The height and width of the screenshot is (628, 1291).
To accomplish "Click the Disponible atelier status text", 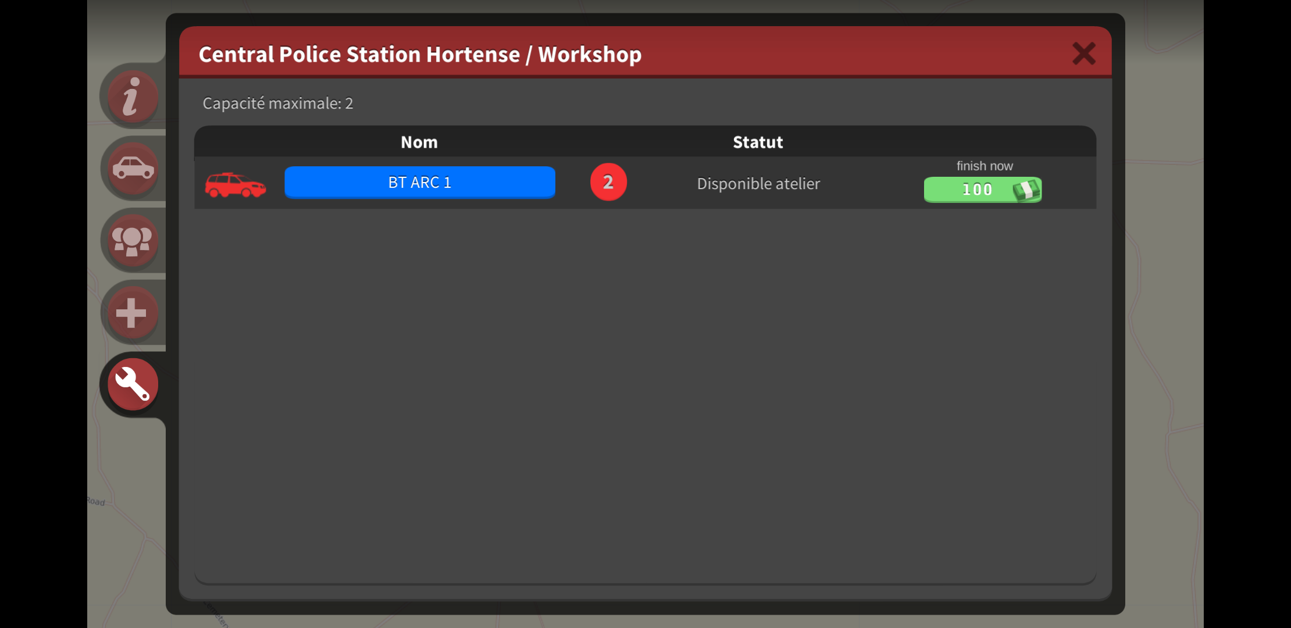I will pos(758,184).
